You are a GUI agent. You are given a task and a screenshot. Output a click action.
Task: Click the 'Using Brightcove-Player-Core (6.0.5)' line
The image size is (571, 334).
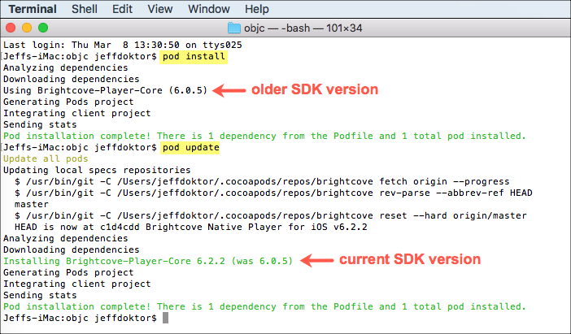click(105, 90)
